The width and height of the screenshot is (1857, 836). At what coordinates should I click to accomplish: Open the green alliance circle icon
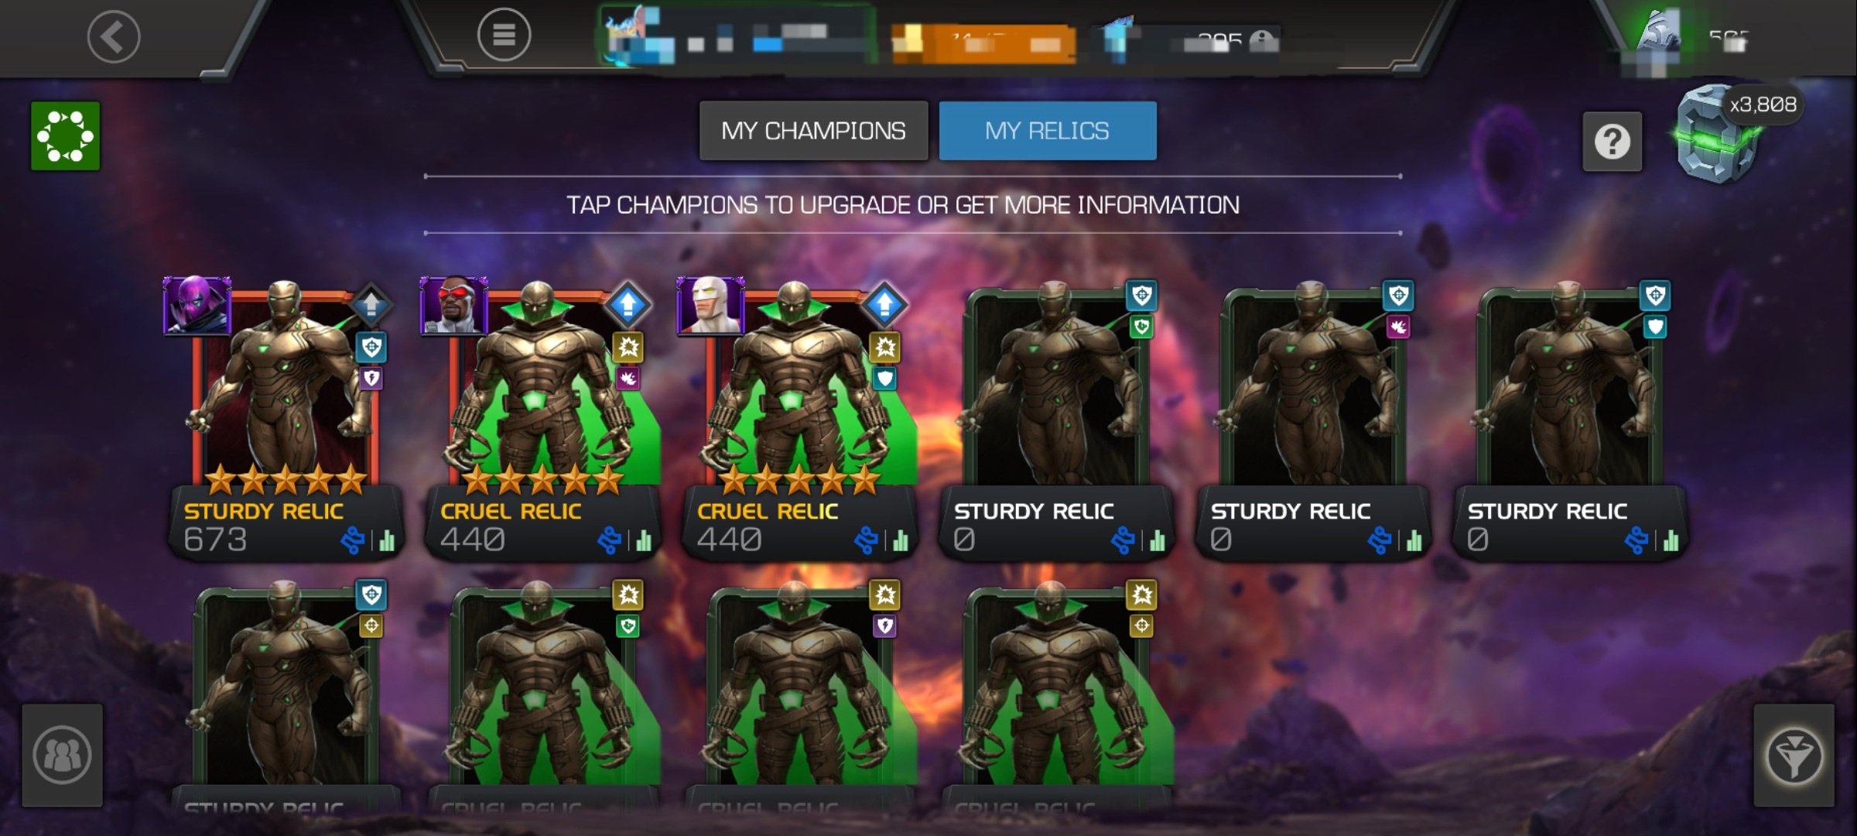pos(66,136)
